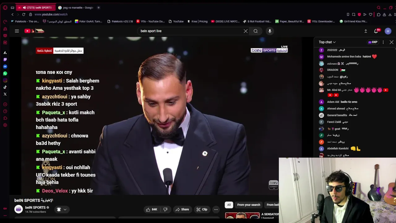Click the recommended 'A SENSATION' video thumbnail
Viewport: 396px width, 223px height.
(x=242, y=216)
